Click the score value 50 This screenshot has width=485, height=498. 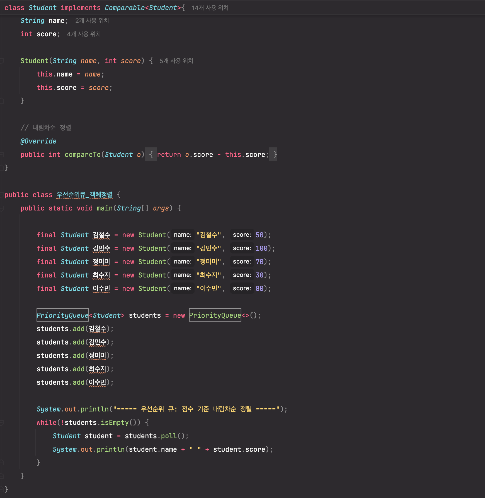coord(260,235)
